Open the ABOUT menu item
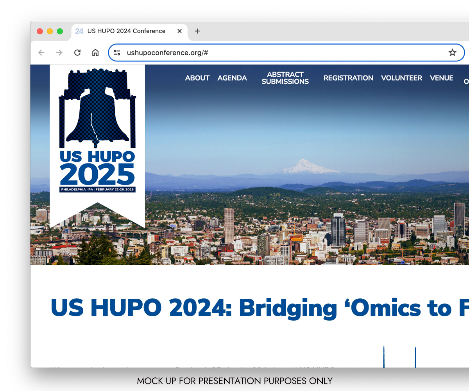The height and width of the screenshot is (391, 469). 197,78
